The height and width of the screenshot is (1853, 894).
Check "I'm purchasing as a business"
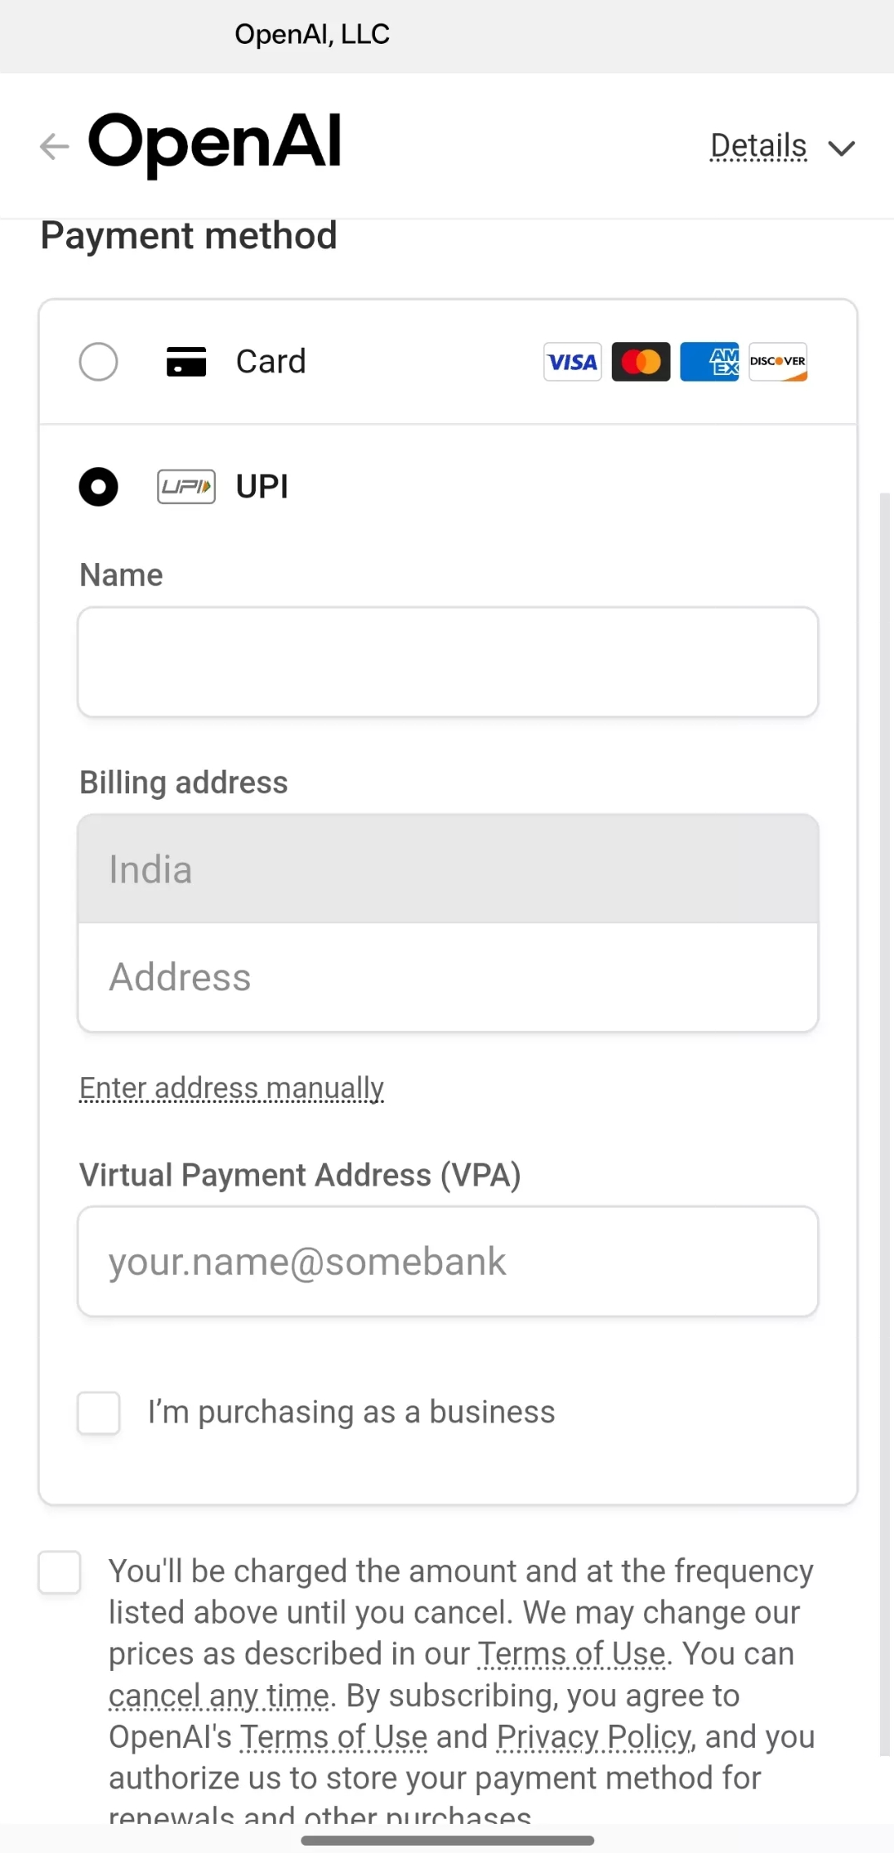pos(99,1413)
